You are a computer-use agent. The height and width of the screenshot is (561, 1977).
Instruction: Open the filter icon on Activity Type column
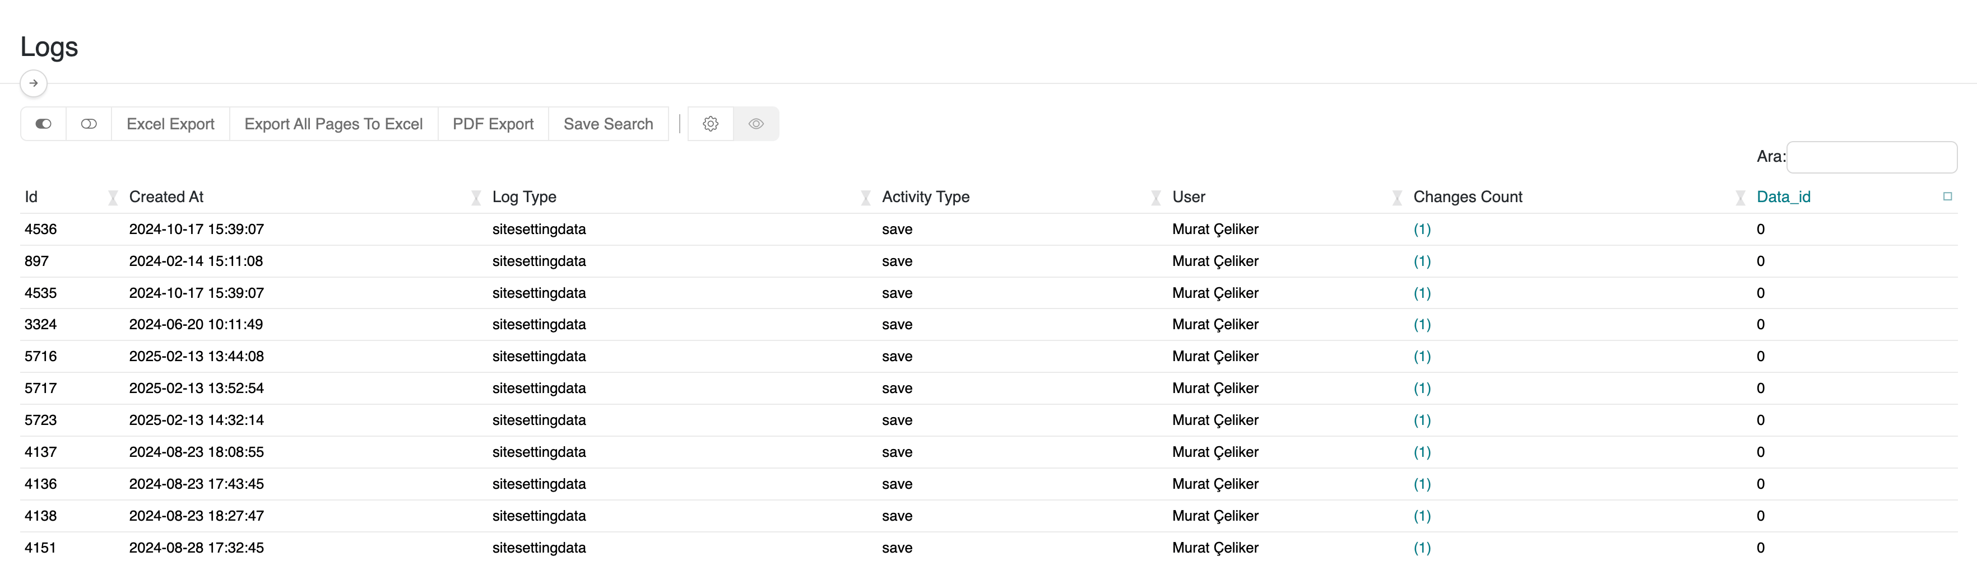click(866, 197)
